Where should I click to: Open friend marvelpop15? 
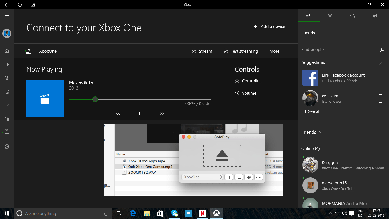[x=343, y=185]
